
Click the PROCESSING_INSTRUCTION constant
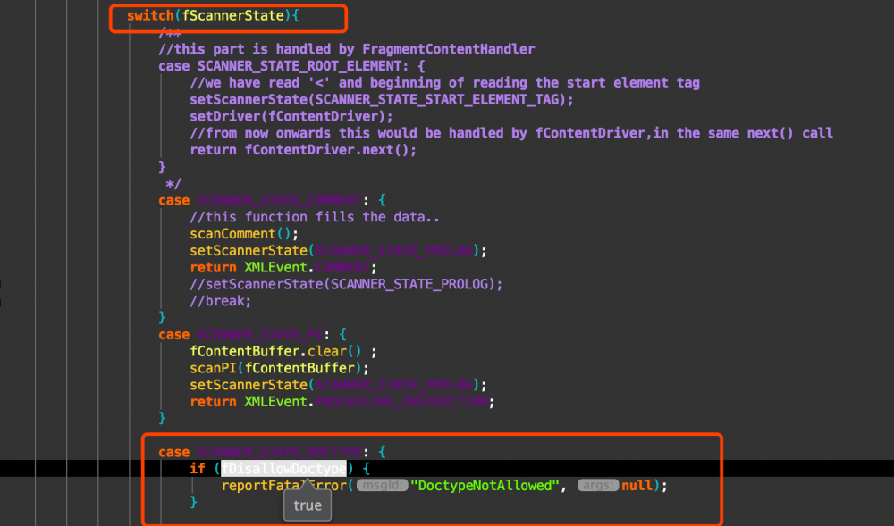pyautogui.click(x=401, y=402)
